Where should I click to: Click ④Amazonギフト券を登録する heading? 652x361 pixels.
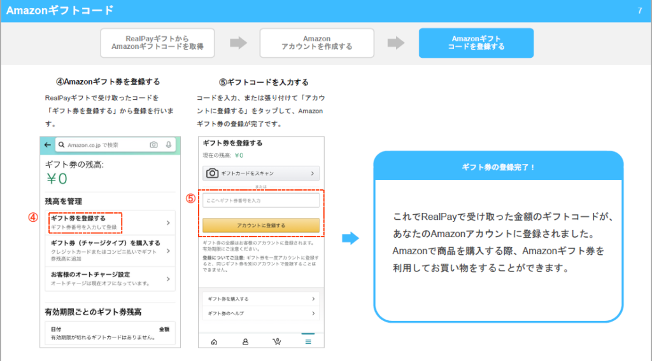[108, 82]
